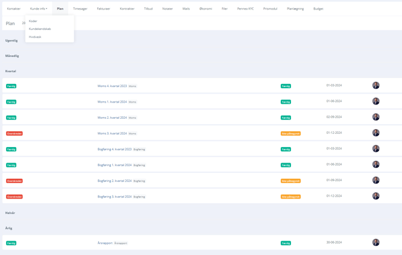Open the Moms 2. kvartal 2024 link
Image resolution: width=402 pixels, height=255 pixels.
pos(112,118)
